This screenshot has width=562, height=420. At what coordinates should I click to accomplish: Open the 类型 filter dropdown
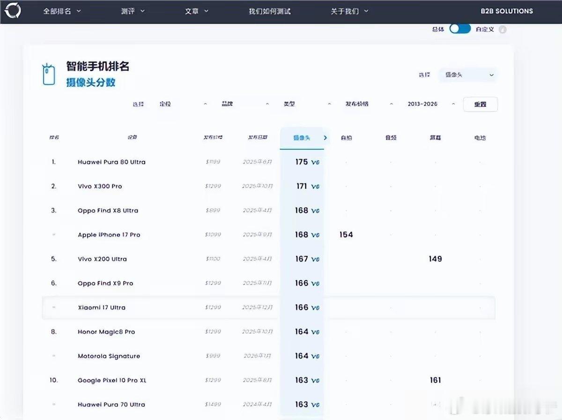click(x=306, y=104)
